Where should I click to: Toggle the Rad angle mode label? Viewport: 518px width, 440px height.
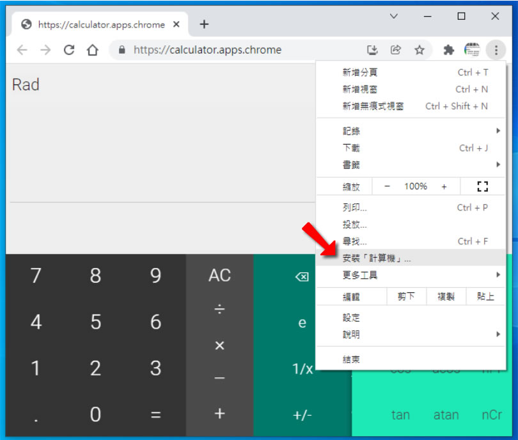pyautogui.click(x=26, y=84)
